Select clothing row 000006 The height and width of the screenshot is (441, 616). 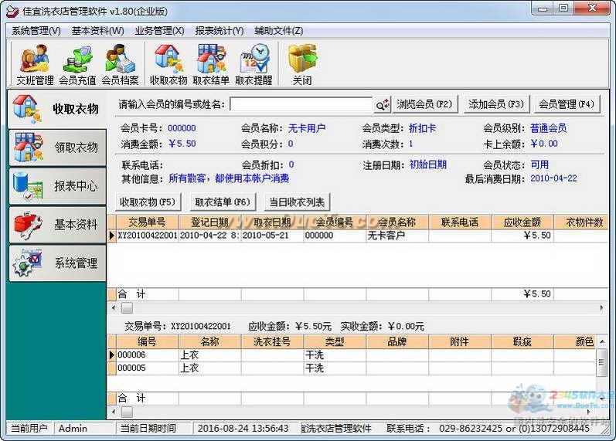(x=352, y=355)
